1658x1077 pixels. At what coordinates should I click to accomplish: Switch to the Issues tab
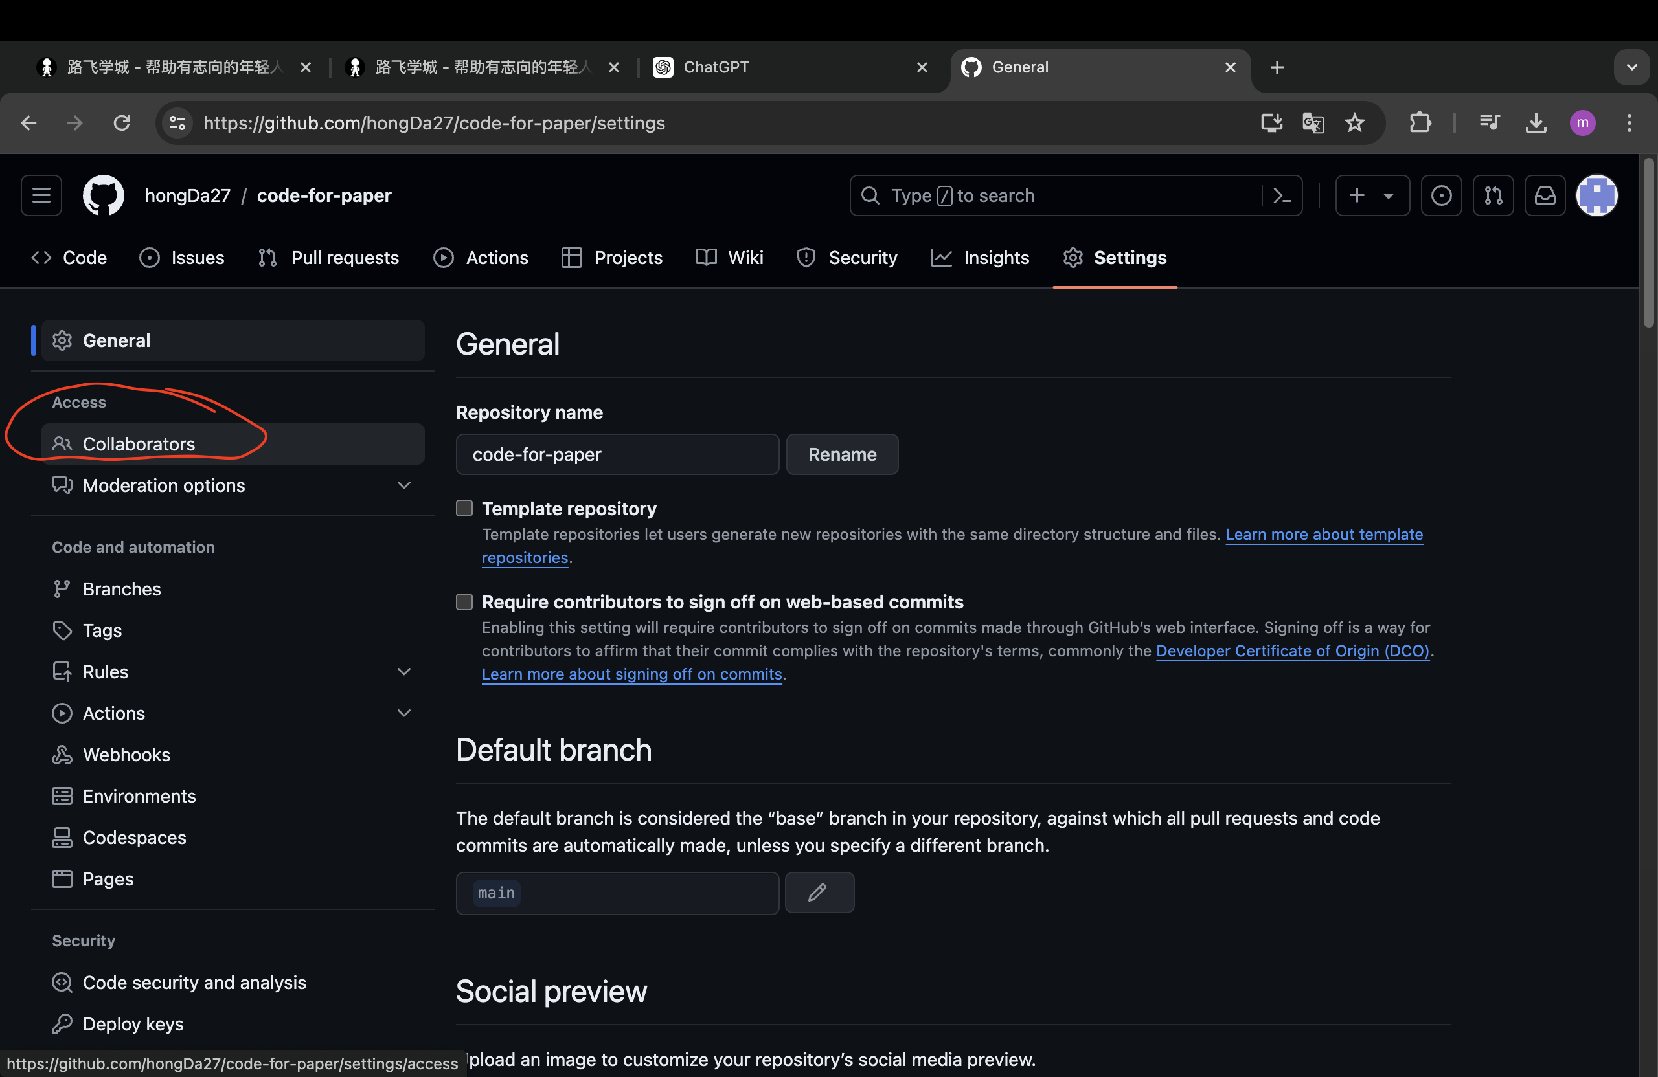[x=182, y=258]
